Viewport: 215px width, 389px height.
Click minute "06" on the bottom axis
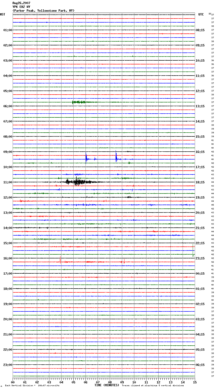click(x=85, y=382)
